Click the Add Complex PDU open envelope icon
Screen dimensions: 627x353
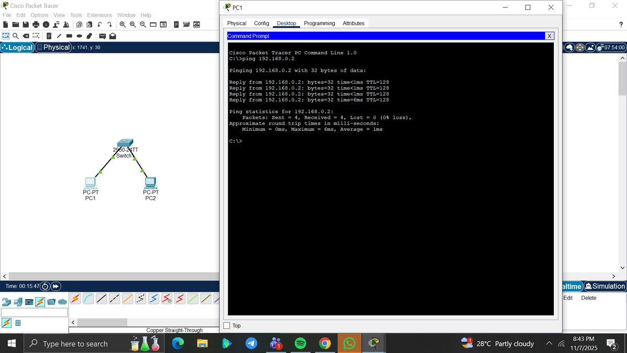(112, 36)
